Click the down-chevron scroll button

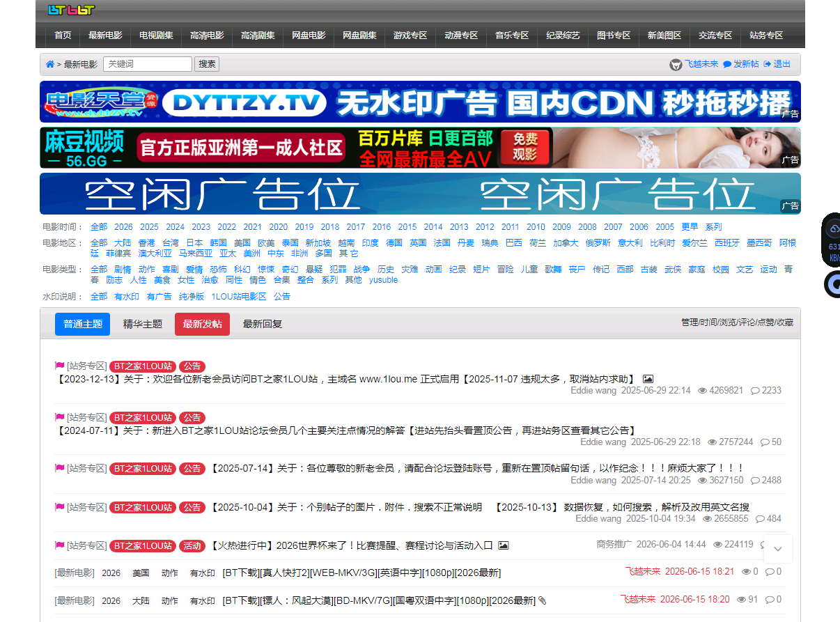click(x=778, y=549)
